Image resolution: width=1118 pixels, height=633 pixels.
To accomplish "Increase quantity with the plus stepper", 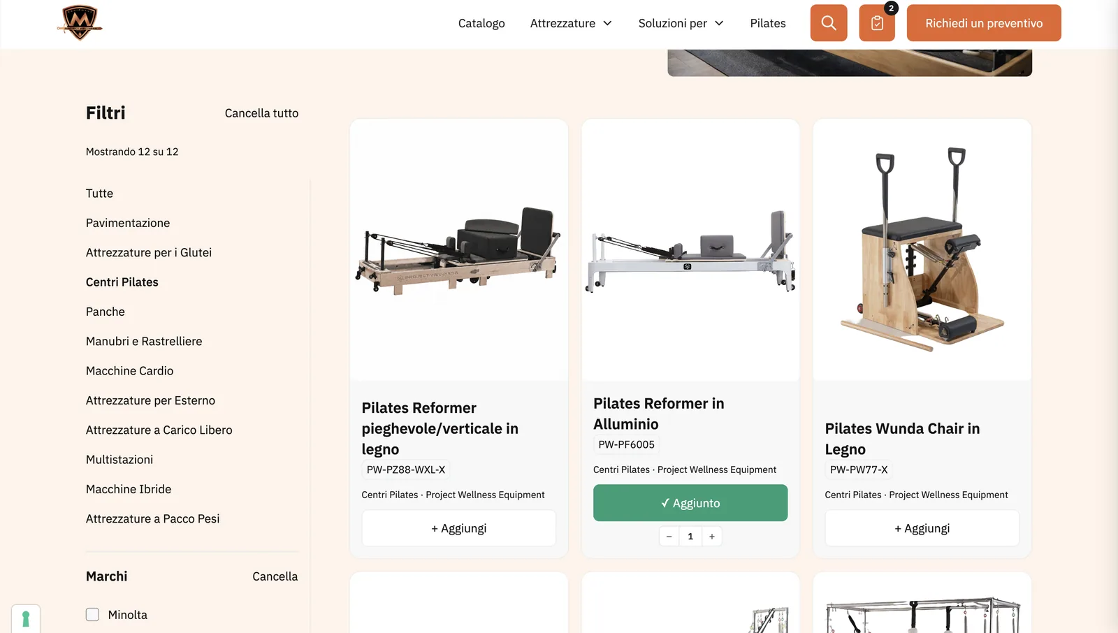I will [x=712, y=537].
